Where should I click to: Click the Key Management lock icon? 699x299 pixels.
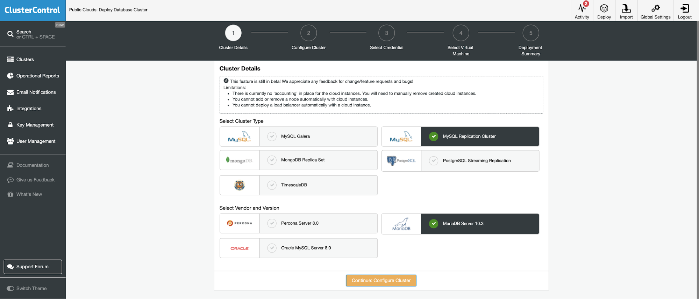10,125
